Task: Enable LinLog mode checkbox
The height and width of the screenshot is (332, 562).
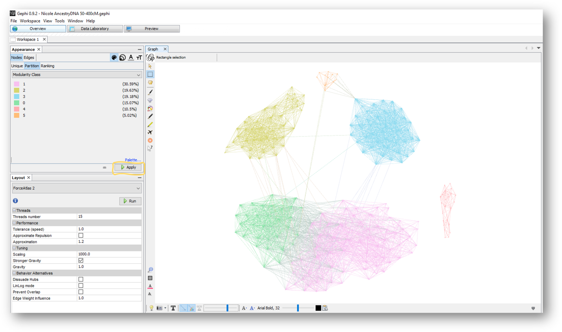Action: click(81, 286)
